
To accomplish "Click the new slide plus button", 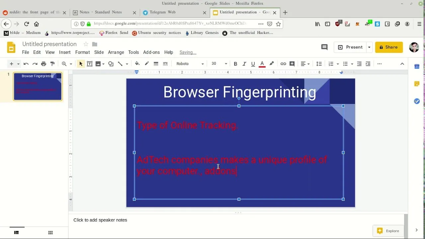I will [x=11, y=64].
